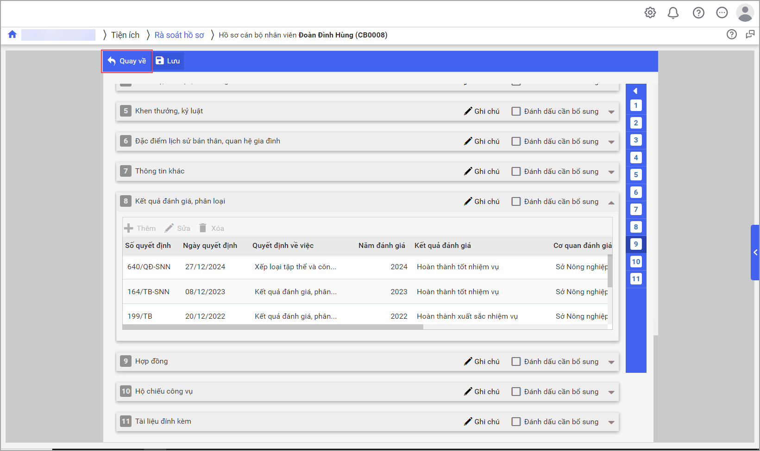The width and height of the screenshot is (760, 451).
Task: Jump to section 10 in side navigator
Action: pos(636,262)
